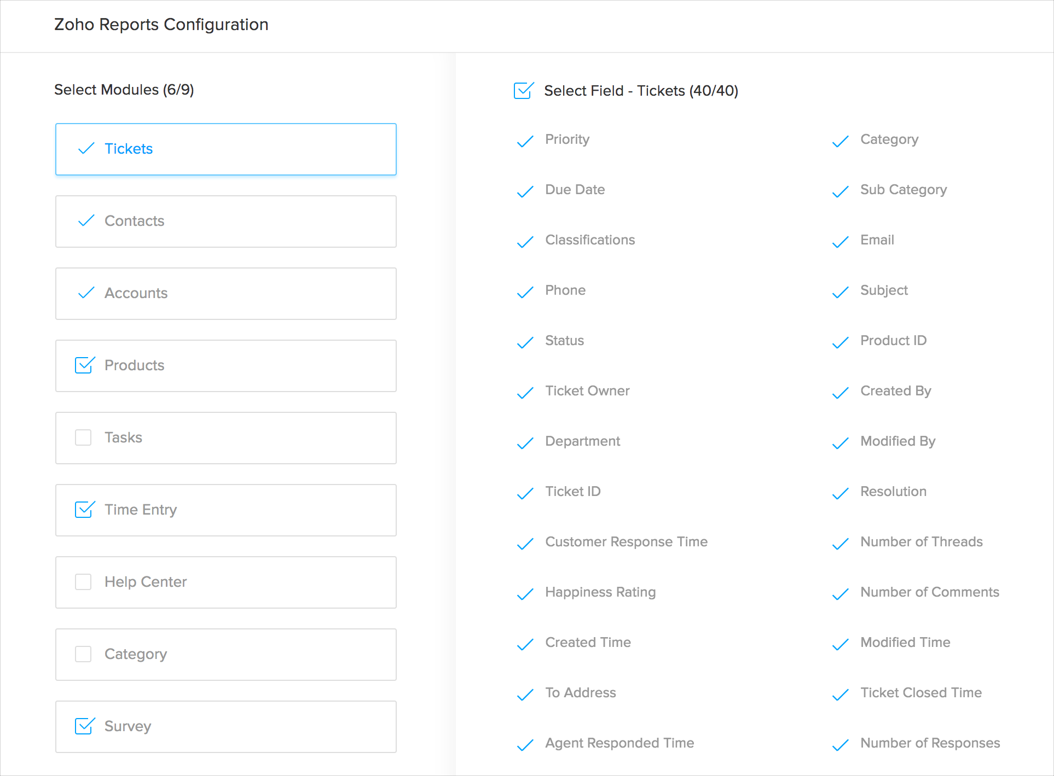This screenshot has width=1054, height=776.
Task: Toggle the select-all Tickets fields checkbox
Action: pos(523,91)
